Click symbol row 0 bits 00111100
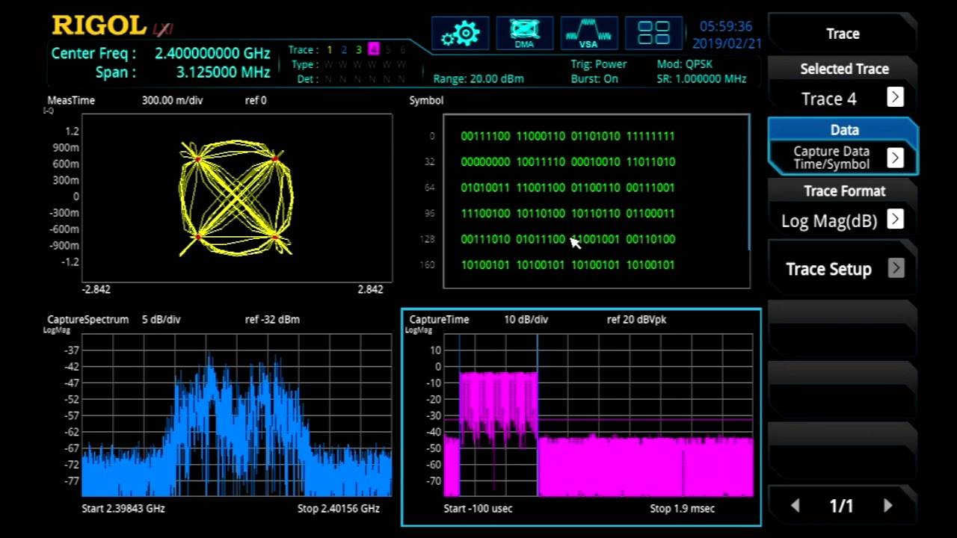Viewport: 957px width, 538px height. 485,136
